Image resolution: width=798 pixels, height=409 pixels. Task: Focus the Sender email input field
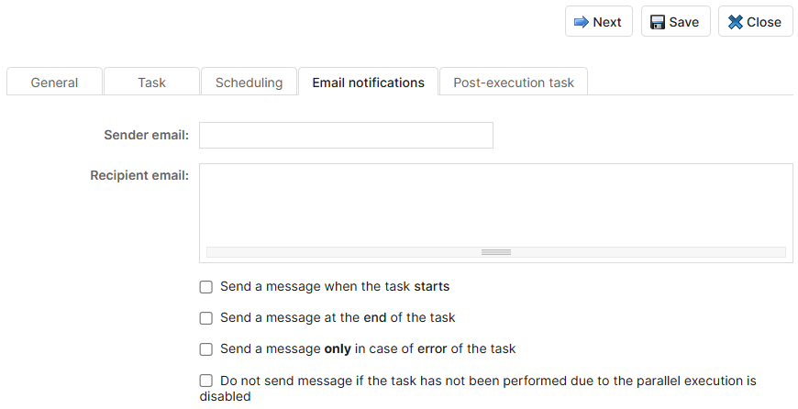[x=346, y=136]
